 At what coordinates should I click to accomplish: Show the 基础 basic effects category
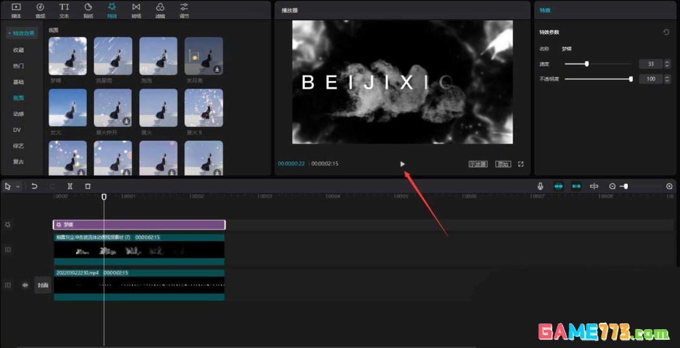(18, 82)
